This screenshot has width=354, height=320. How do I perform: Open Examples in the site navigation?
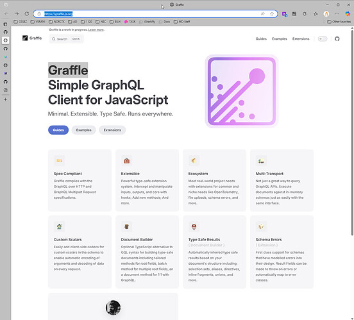pyautogui.click(x=280, y=39)
